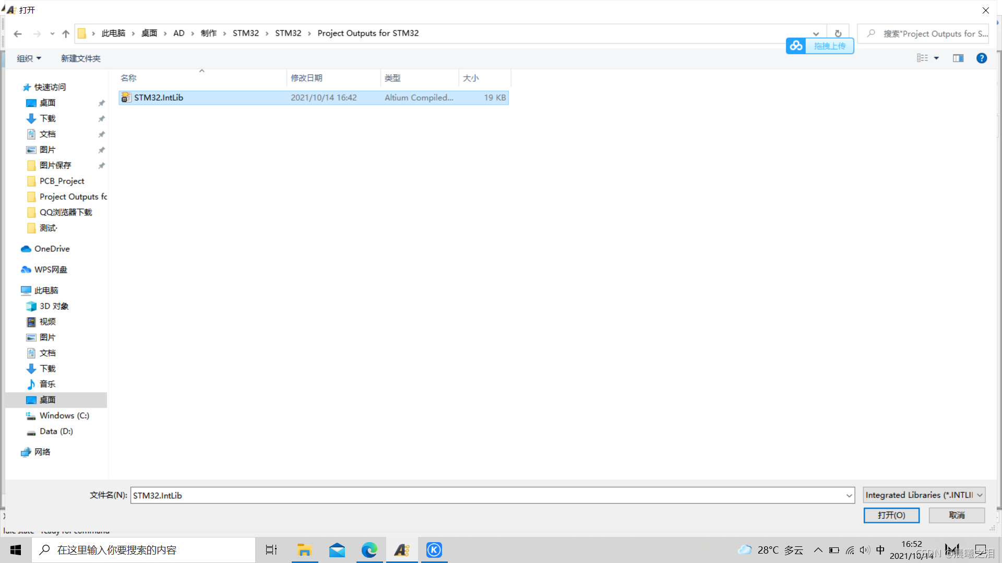This screenshot has height=563, width=1002.
Task: Expand the file type filter dropdown
Action: click(980, 495)
